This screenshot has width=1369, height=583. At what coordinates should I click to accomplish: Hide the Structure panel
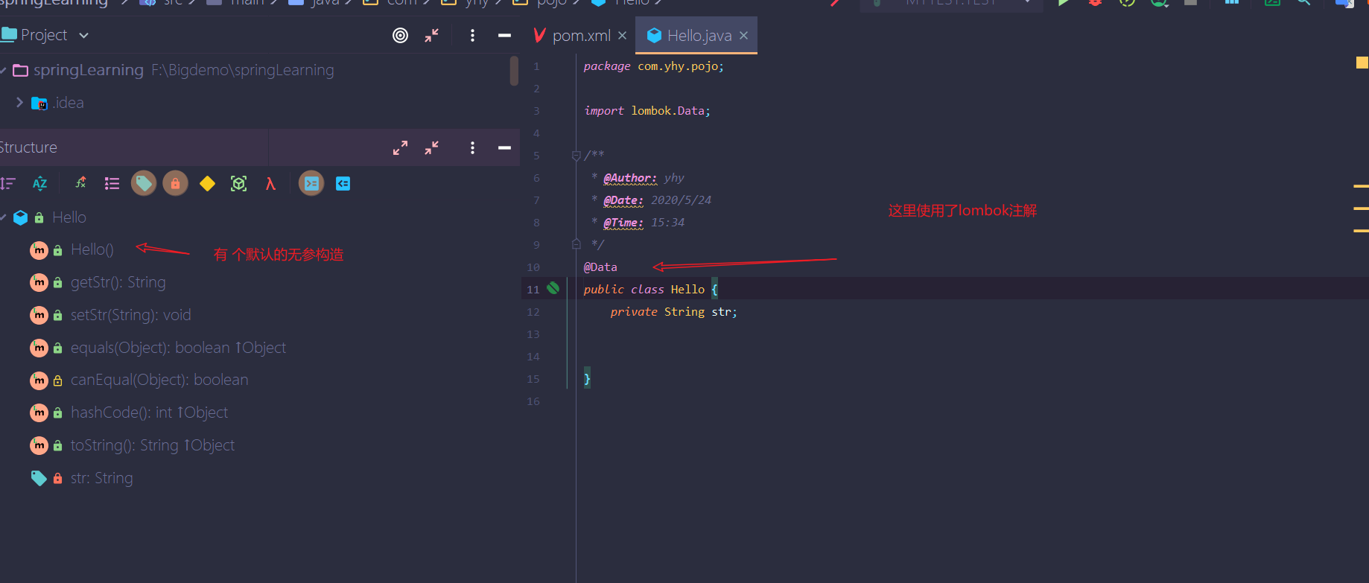[x=504, y=147]
